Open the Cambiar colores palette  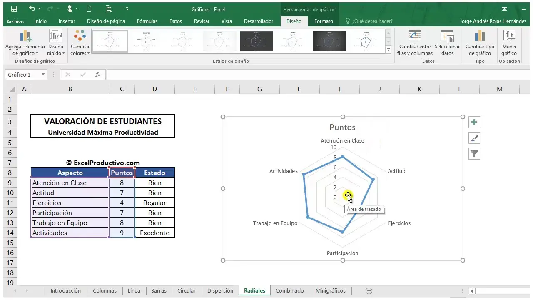[80, 43]
